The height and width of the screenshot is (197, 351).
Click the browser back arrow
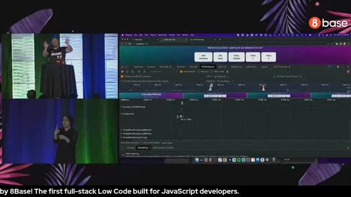(x=122, y=44)
